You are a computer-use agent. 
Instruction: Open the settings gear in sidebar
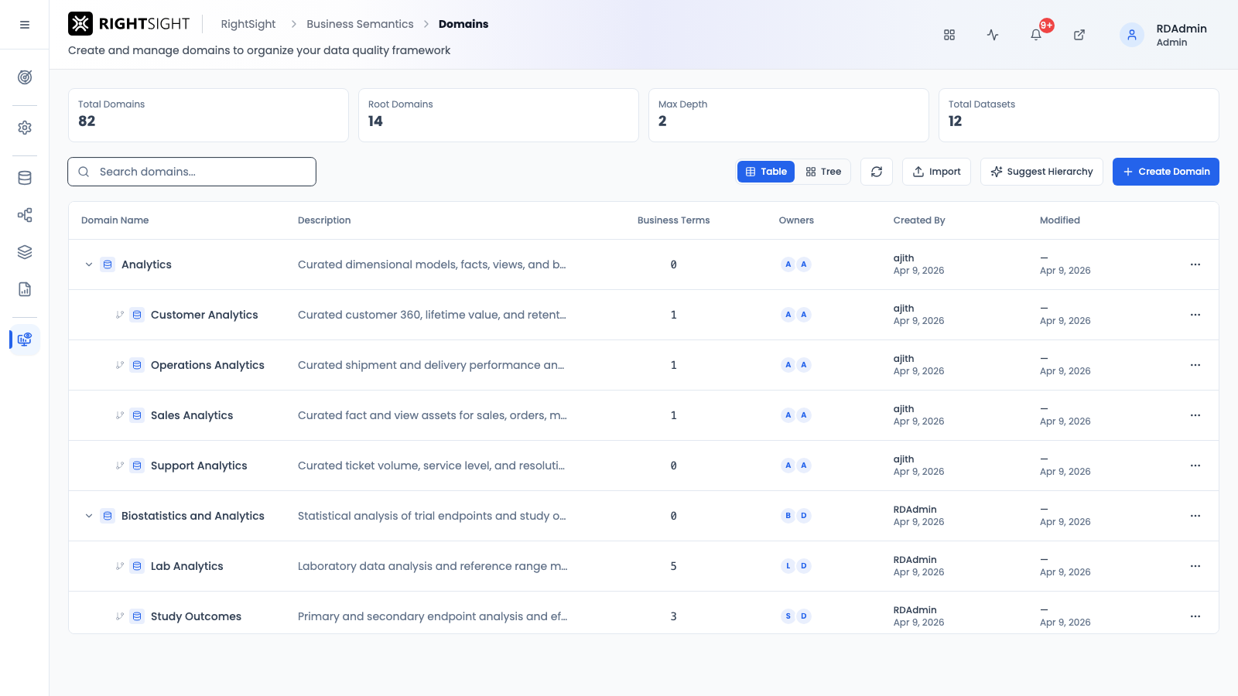coord(25,128)
